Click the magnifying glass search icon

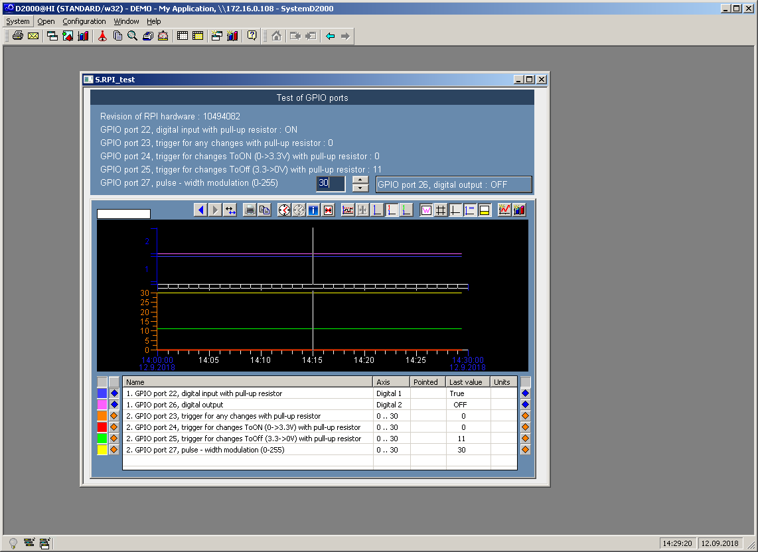(x=132, y=36)
